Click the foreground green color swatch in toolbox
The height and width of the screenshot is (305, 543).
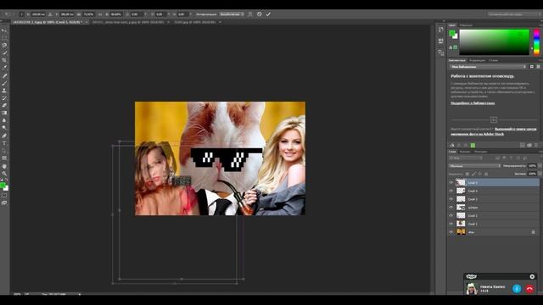click(3, 186)
